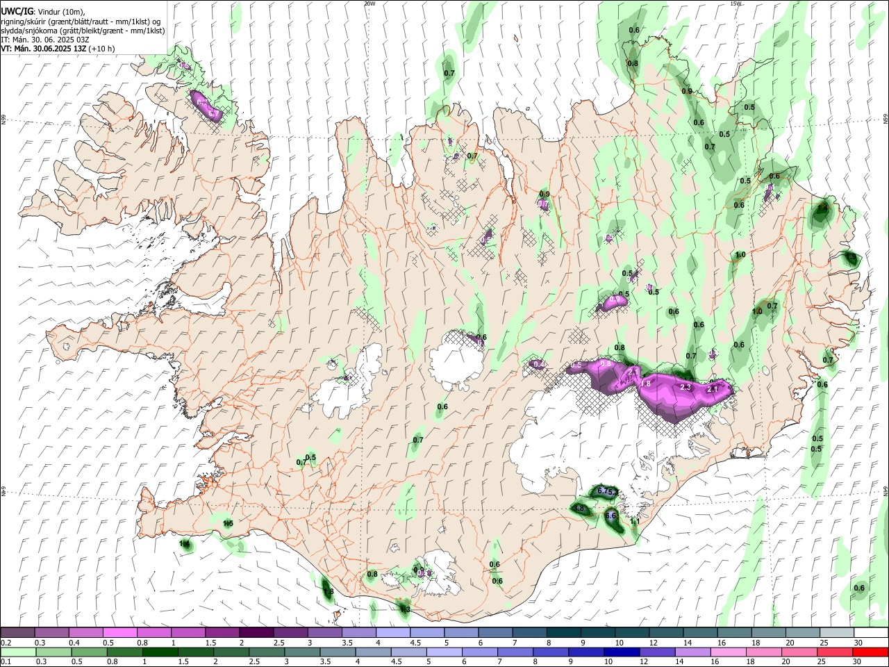Click the "1.1" value near the southeast coast
Screen dimensions: 889x667
click(635, 522)
